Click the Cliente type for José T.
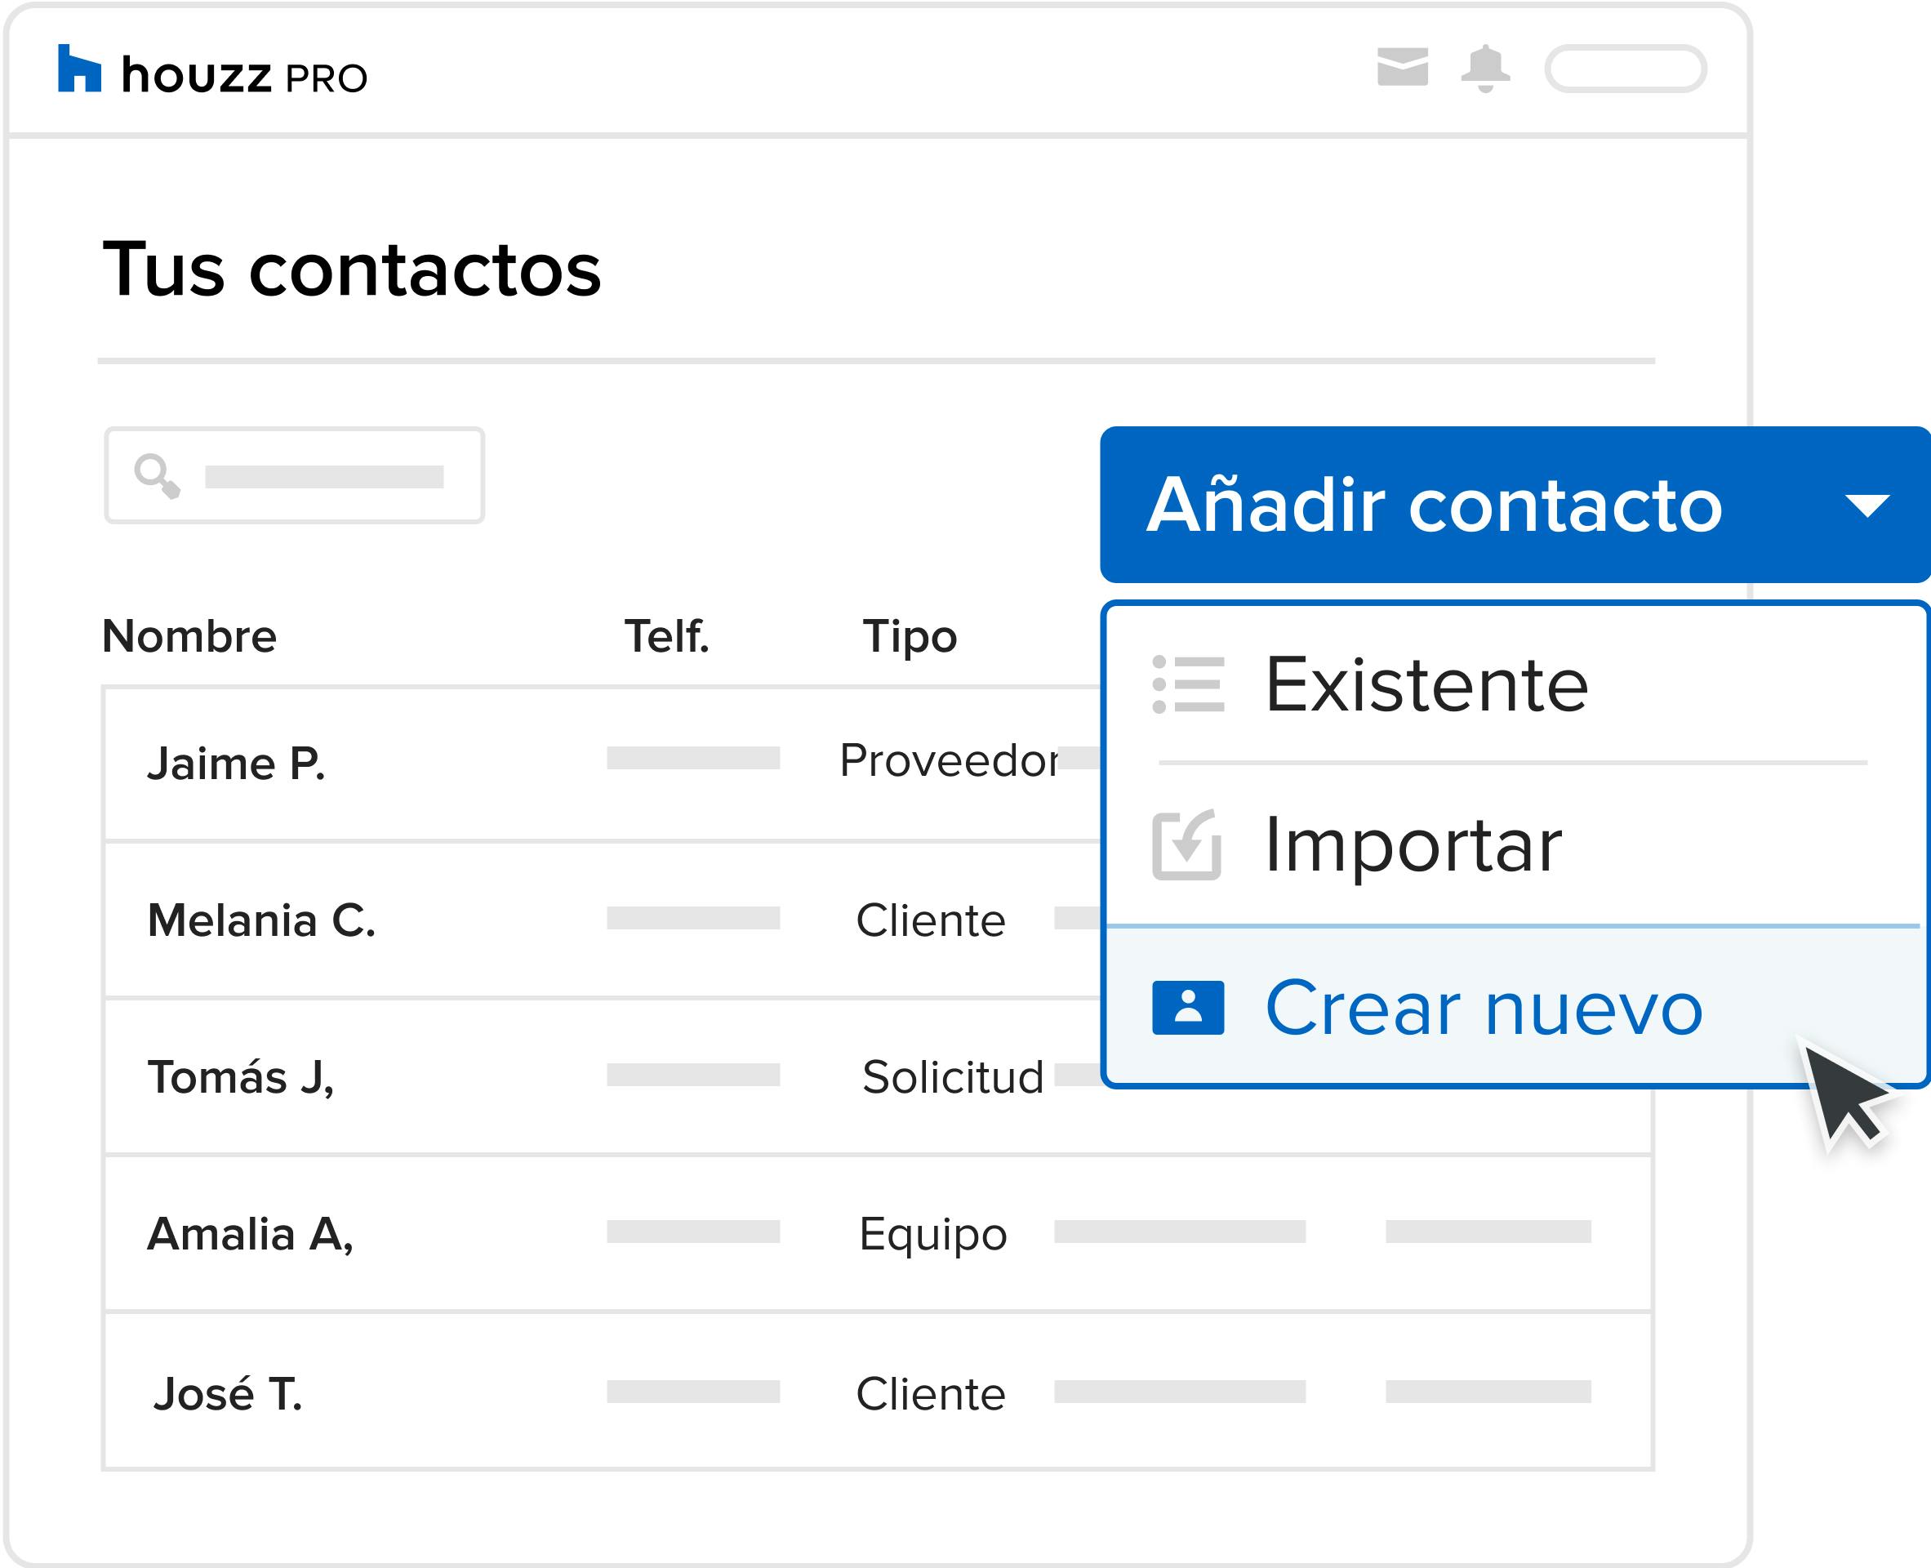 click(x=930, y=1394)
